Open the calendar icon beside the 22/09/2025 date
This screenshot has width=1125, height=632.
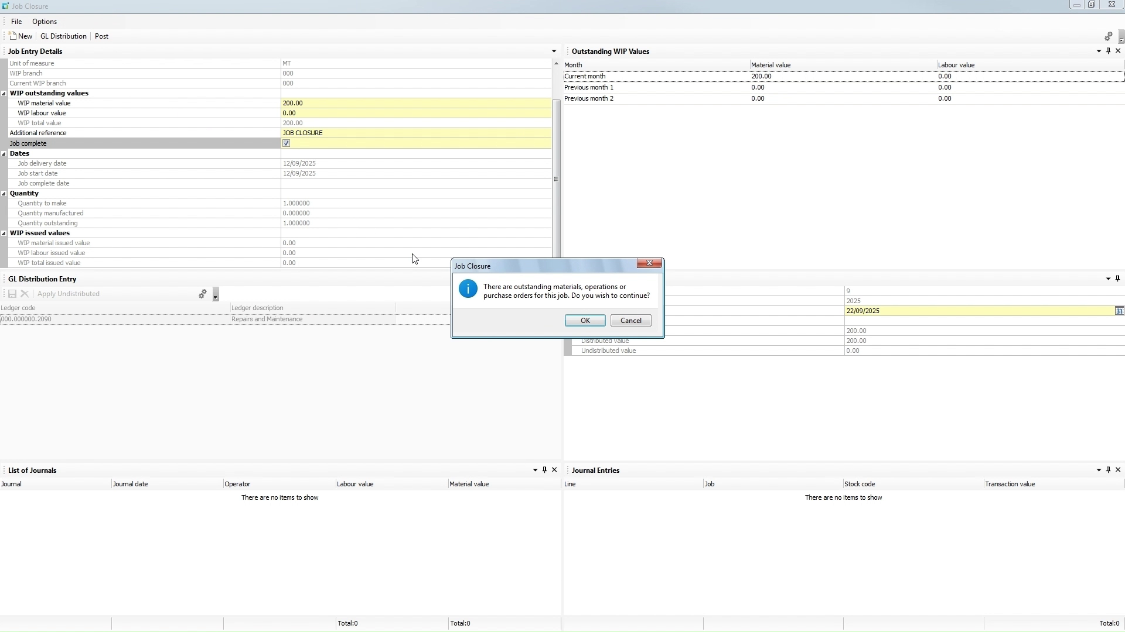pos(1120,311)
